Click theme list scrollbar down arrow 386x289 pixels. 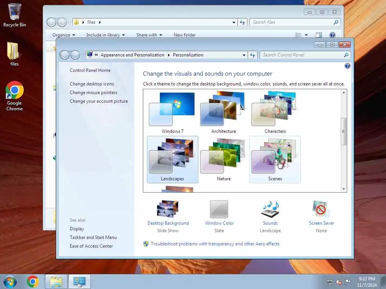(x=344, y=189)
